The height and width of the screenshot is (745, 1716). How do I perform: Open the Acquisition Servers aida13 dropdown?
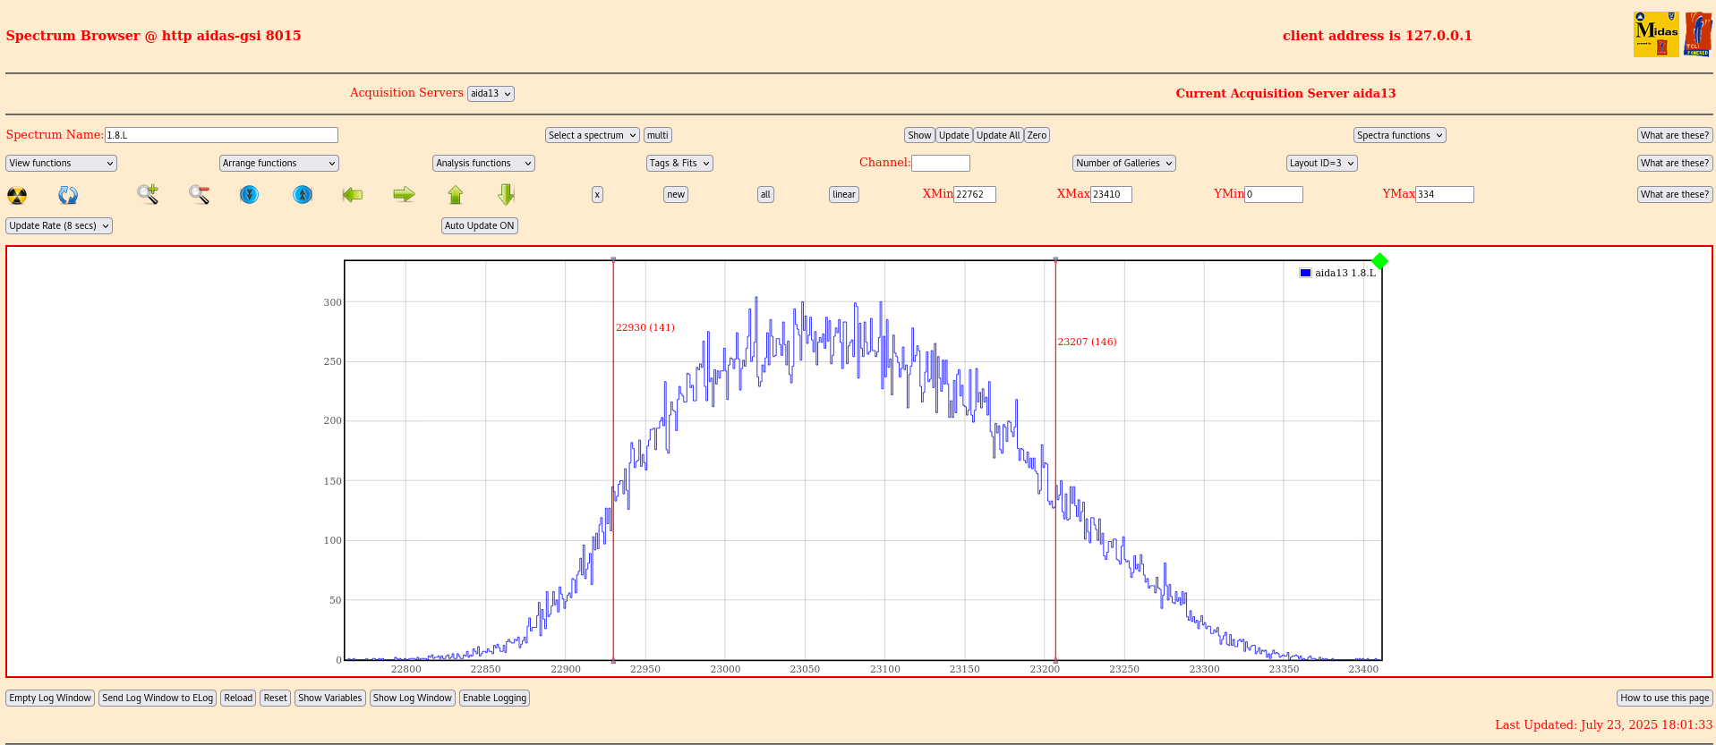click(x=491, y=94)
